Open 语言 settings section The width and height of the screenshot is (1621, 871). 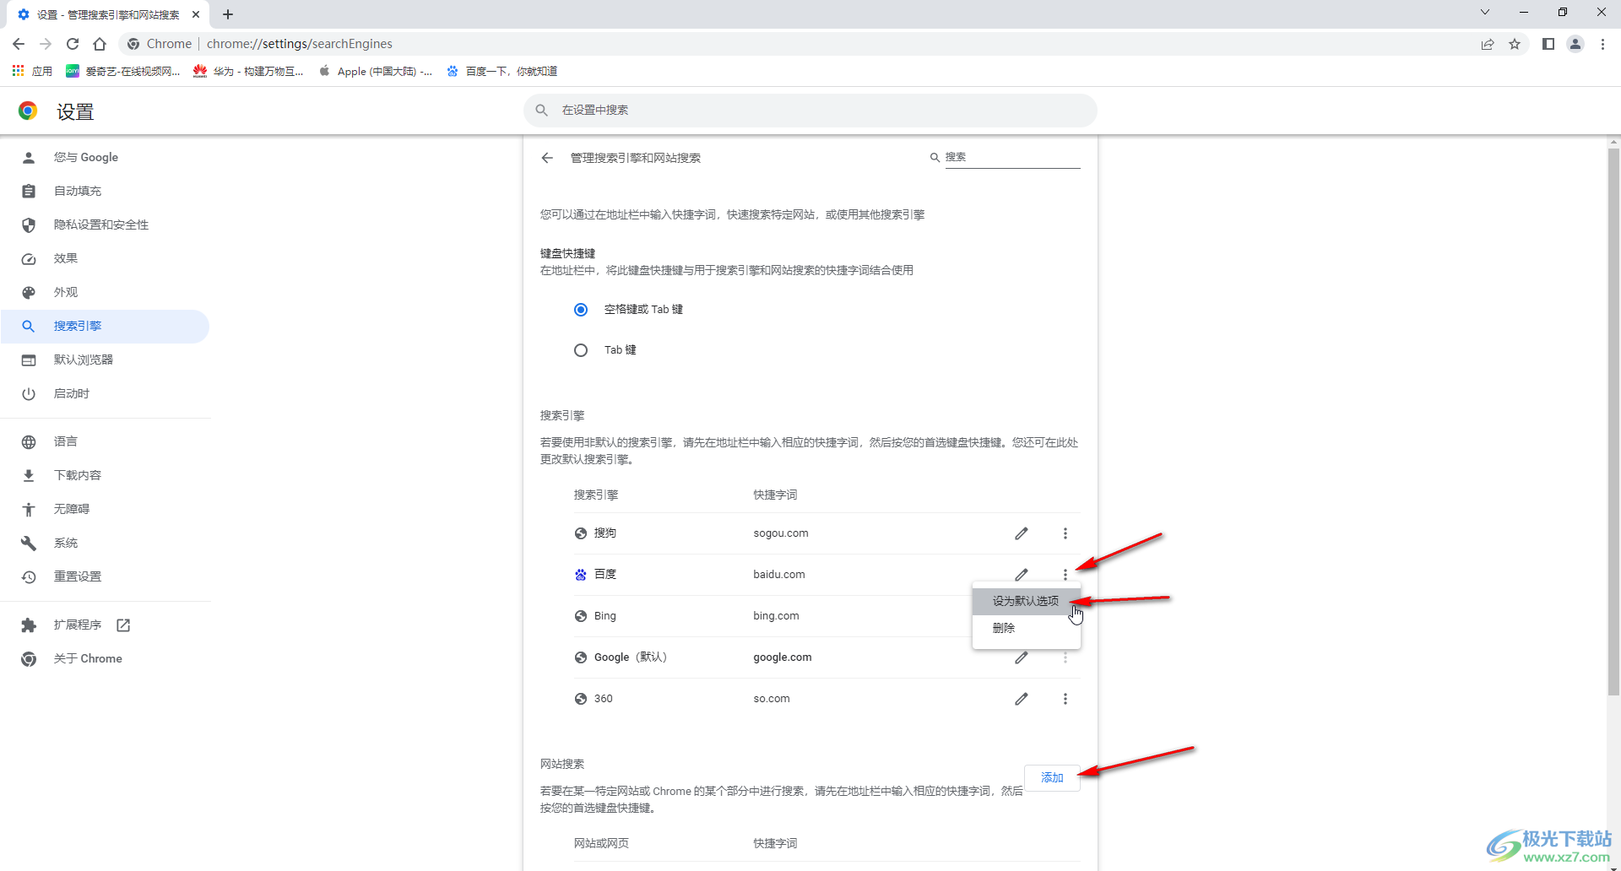tap(105, 441)
